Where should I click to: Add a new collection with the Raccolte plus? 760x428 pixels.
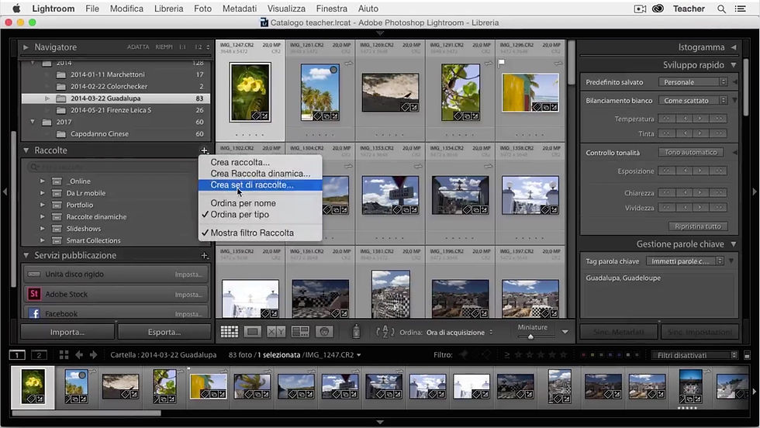(205, 150)
